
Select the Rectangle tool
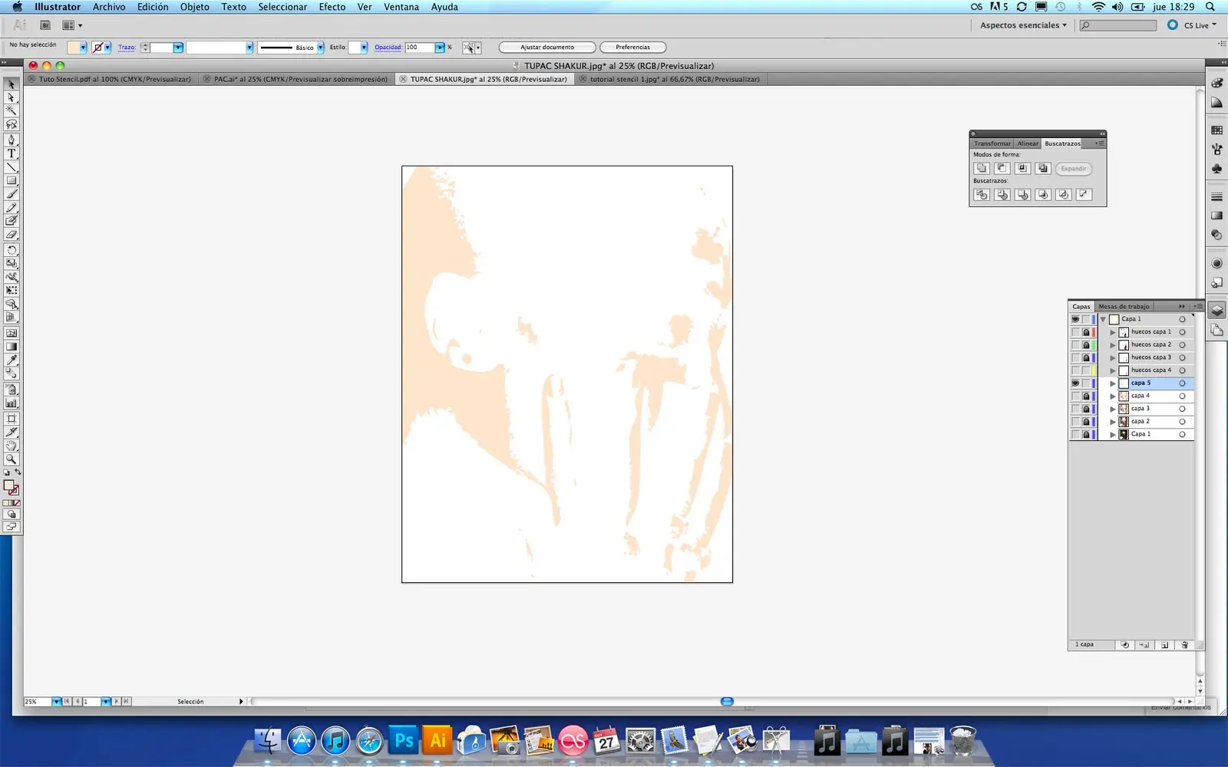coord(12,181)
